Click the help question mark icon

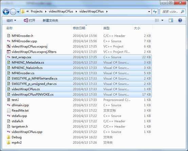tap(180, 20)
